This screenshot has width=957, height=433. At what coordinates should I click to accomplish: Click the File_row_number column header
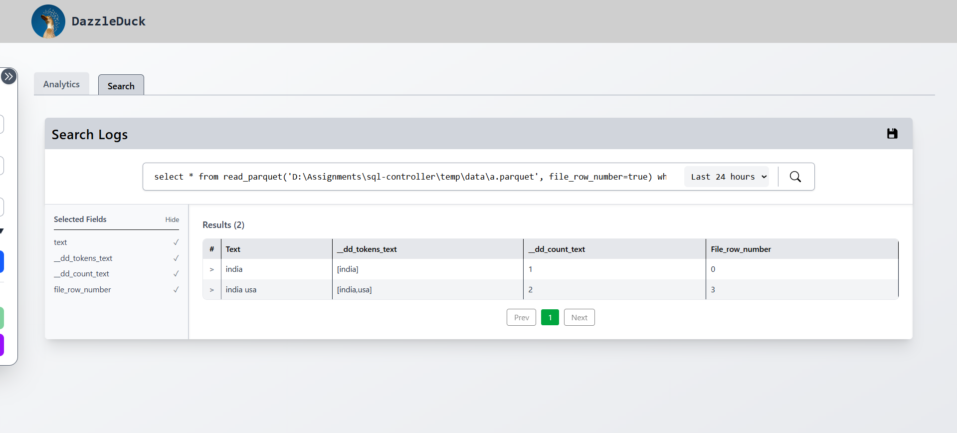(x=802, y=249)
